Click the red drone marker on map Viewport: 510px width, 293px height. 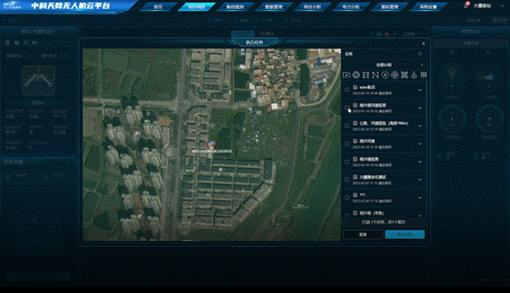[x=211, y=144]
